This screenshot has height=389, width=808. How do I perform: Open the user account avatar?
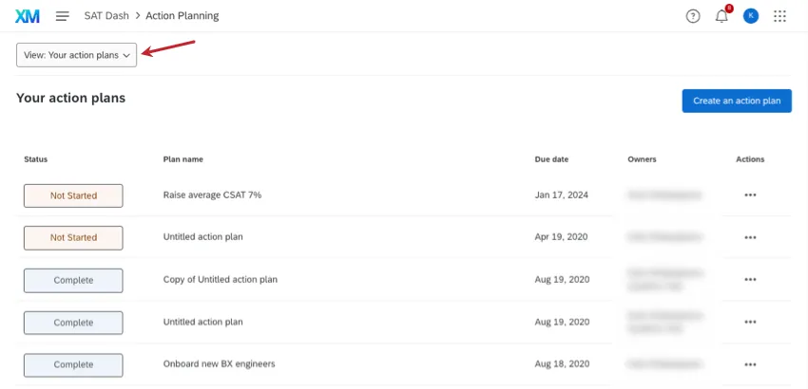751,16
